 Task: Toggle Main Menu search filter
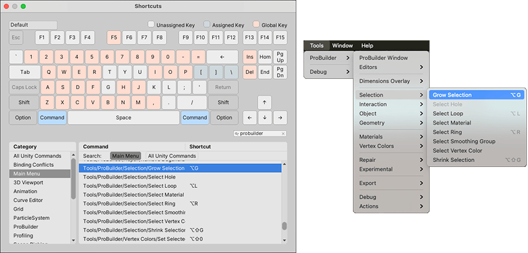pos(126,156)
